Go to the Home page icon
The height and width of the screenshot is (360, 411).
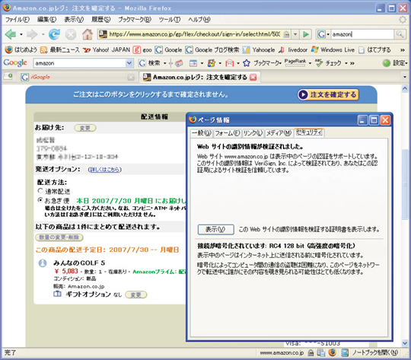(88, 34)
